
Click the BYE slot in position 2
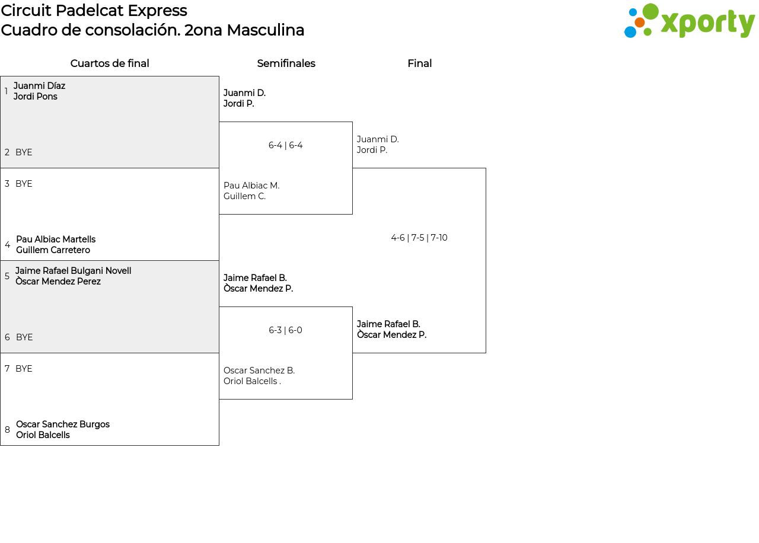[x=24, y=152]
